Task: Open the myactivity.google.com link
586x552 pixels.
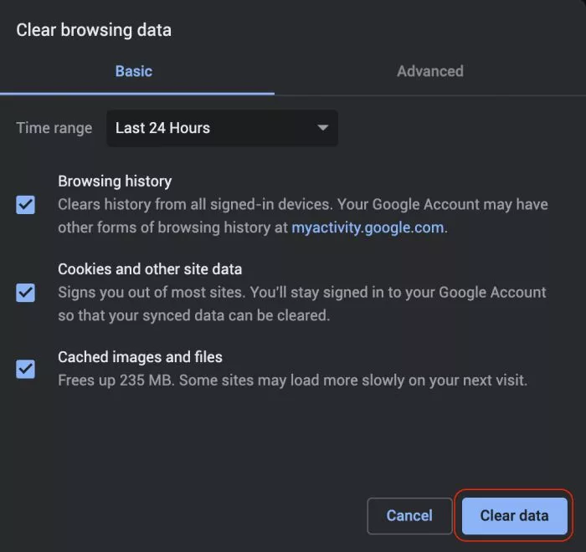Action: [x=368, y=227]
